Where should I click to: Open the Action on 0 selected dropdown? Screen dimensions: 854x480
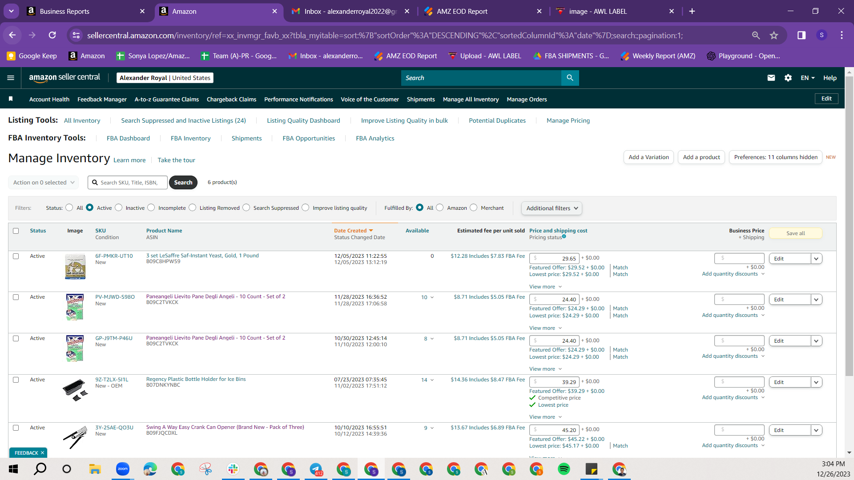pos(43,182)
